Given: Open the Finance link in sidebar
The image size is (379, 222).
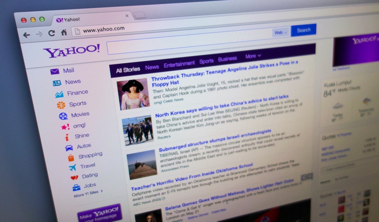Looking at the screenshot, I should pyautogui.click(x=77, y=93).
